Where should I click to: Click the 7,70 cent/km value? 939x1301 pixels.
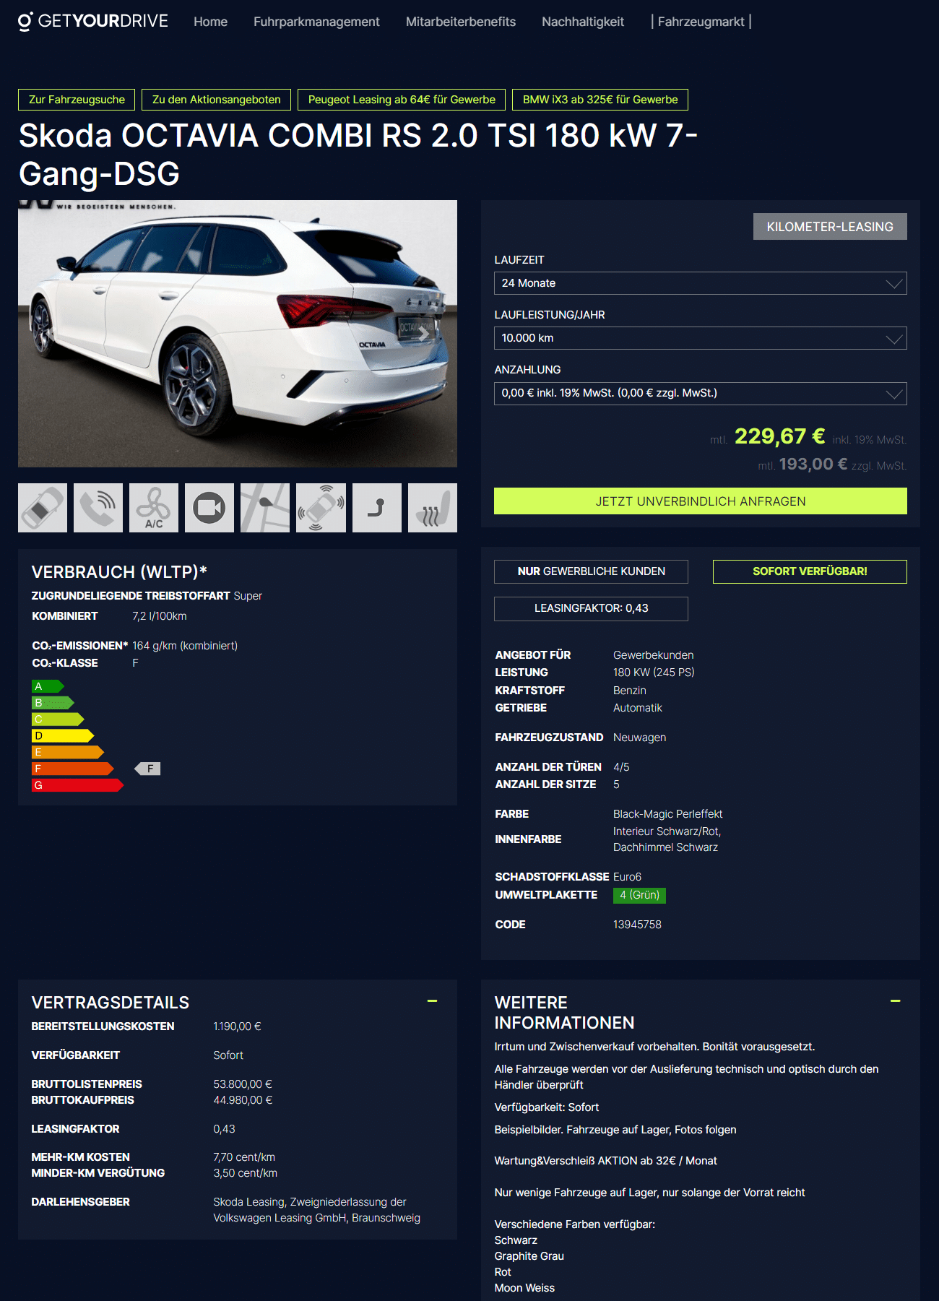244,1157
